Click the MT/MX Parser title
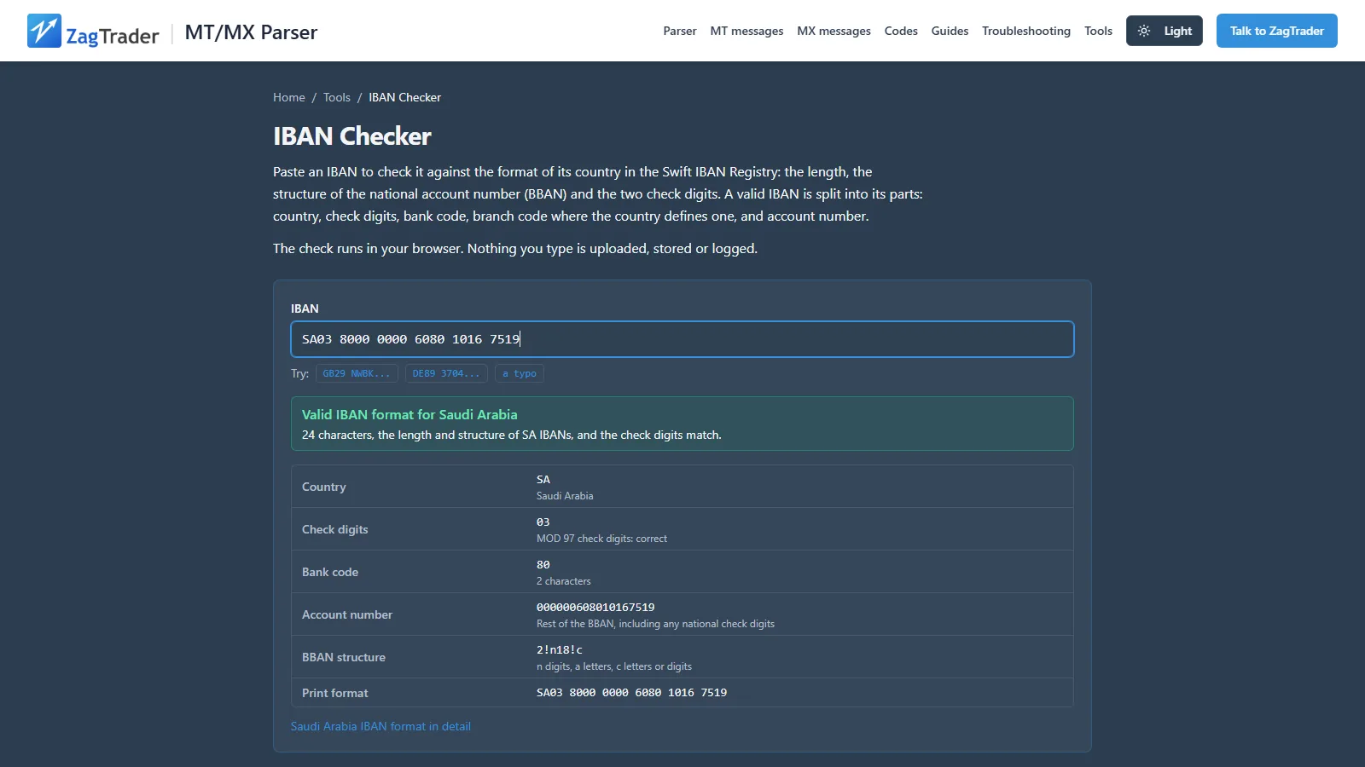The image size is (1365, 767). point(251,32)
